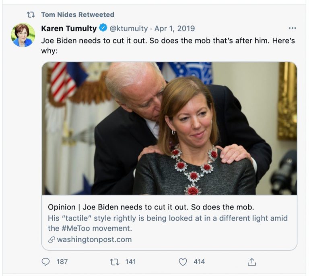Click the 414 likes count
The width and height of the screenshot is (309, 276).
coord(199,262)
